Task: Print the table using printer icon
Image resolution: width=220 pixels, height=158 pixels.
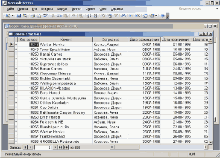Action: tap(33, 16)
